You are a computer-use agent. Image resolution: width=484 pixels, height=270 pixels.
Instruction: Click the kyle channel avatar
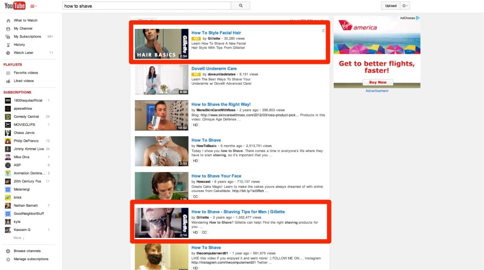tap(8, 221)
